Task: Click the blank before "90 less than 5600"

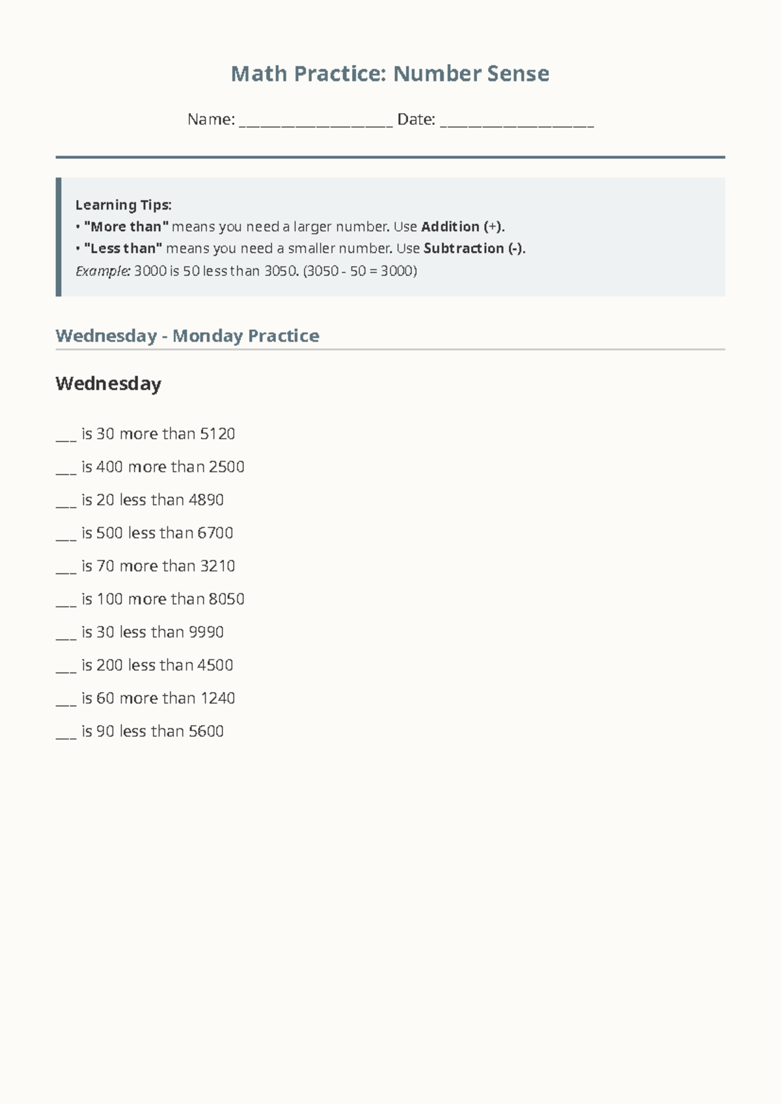Action: point(66,734)
